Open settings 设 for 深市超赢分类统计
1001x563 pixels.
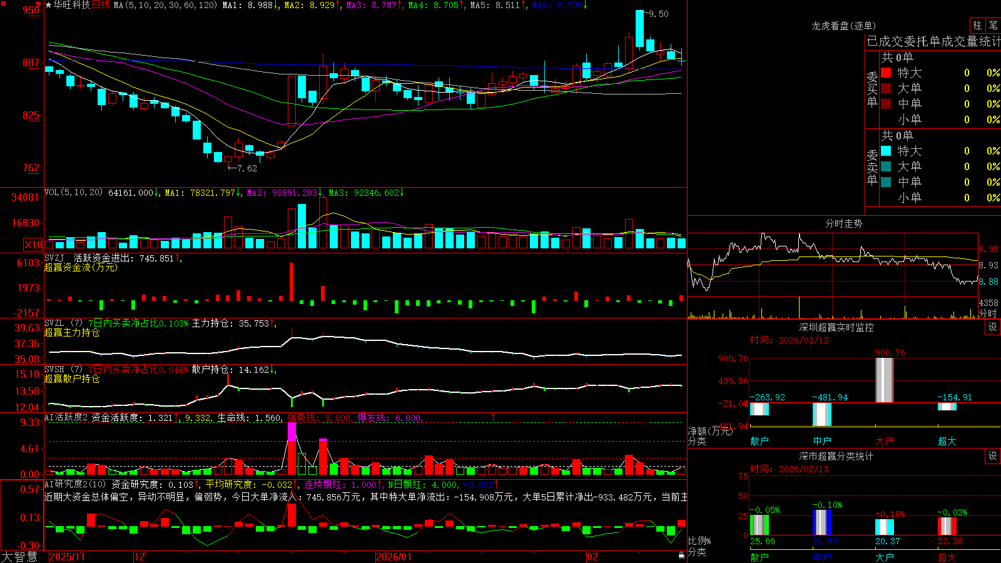(x=993, y=457)
